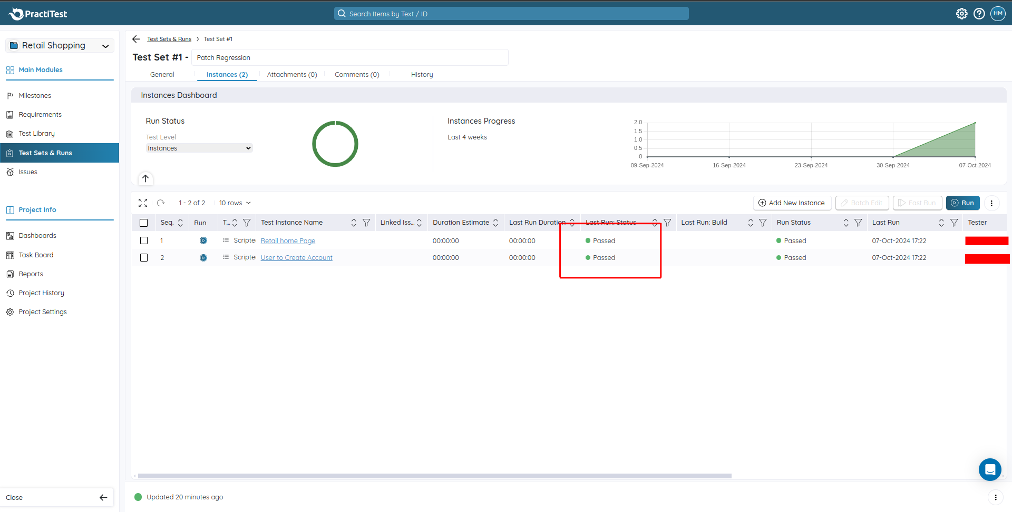
Task: Select the checkbox for instance row 2
Action: point(144,257)
